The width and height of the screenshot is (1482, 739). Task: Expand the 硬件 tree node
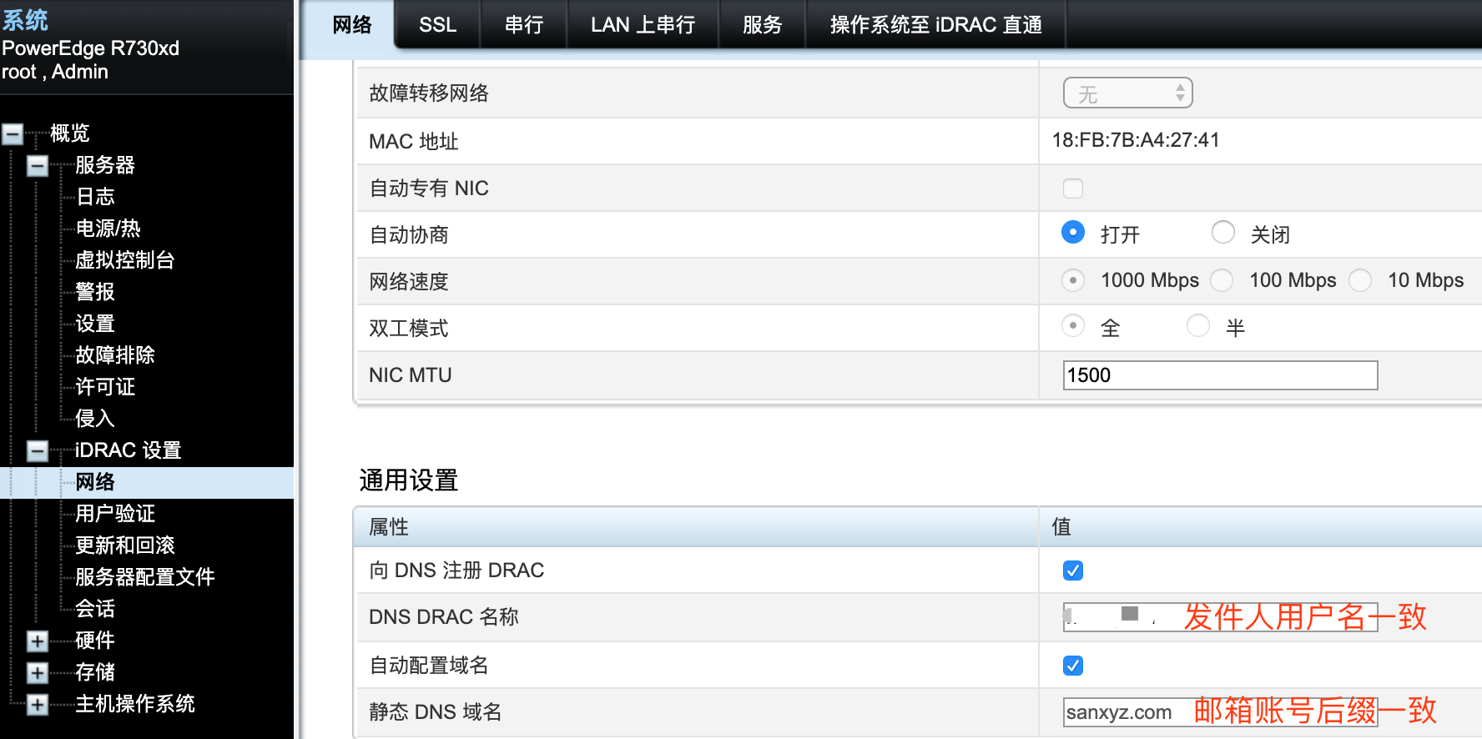[x=36, y=641]
